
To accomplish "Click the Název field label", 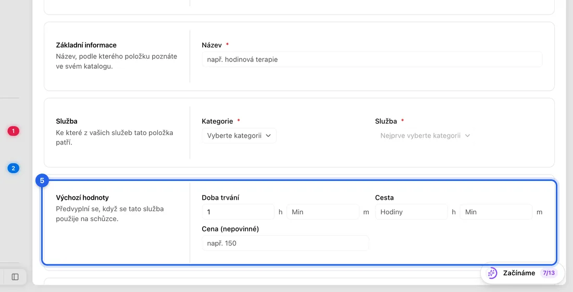I will [211, 45].
